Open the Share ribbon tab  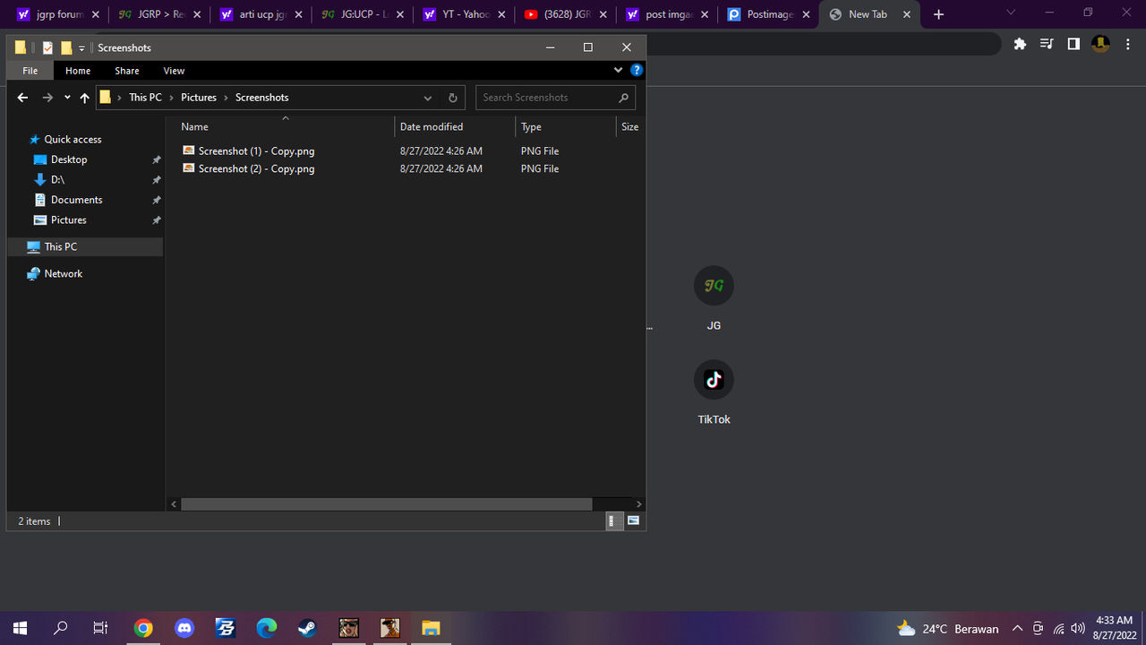[x=127, y=71]
